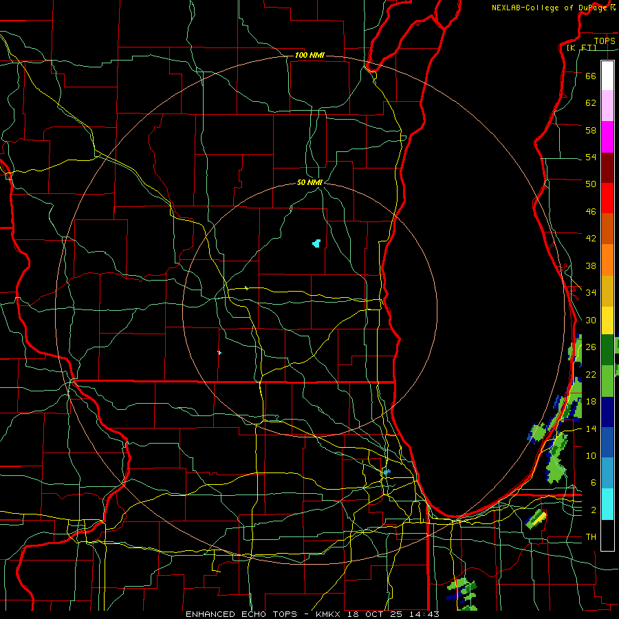This screenshot has height=619, width=619.
Task: Click legend value 66
Action: (x=591, y=76)
